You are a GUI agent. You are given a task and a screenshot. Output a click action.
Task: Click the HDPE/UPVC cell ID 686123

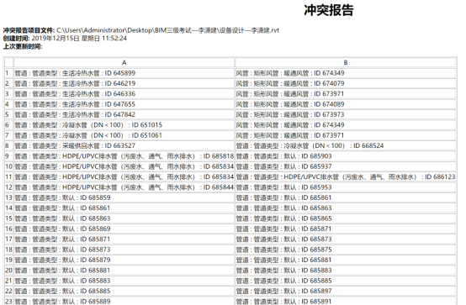coord(346,177)
